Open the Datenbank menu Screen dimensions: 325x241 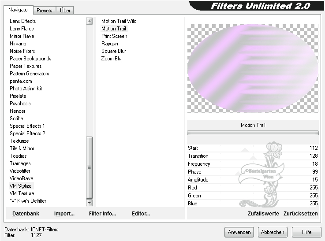coord(26,213)
